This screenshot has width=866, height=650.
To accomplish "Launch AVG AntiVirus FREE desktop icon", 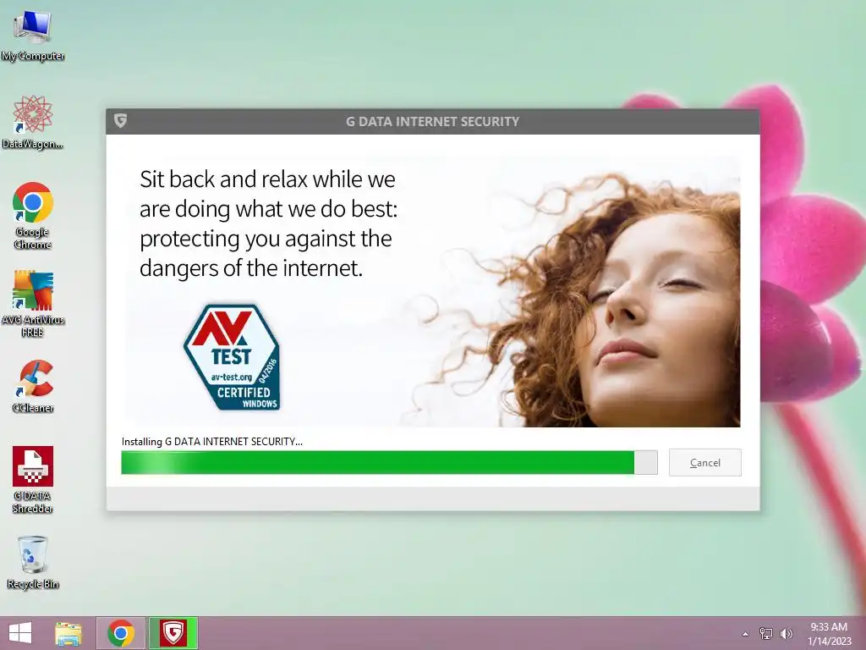I will tap(33, 304).
